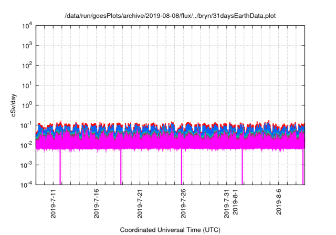Screen dimensions: 336x235
Task: Click the 2019-8-6 date label
Action: 278,202
